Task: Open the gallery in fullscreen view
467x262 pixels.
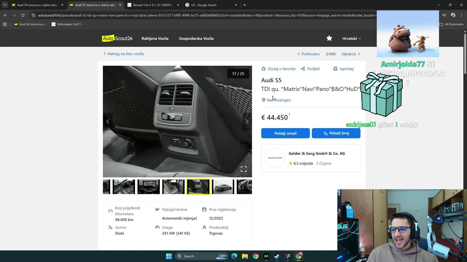Action: pyautogui.click(x=244, y=169)
